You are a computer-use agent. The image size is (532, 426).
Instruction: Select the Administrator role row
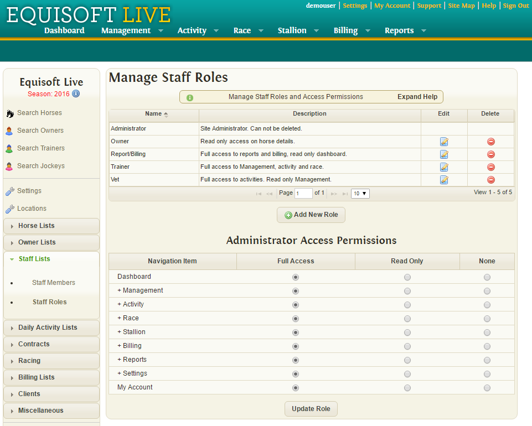312,129
